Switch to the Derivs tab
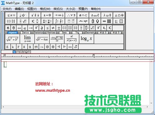Image resolution: width=155 pixels, height=115 pixels. coord(25,33)
